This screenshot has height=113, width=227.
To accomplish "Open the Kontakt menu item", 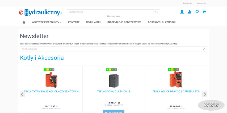I will [x=74, y=22].
